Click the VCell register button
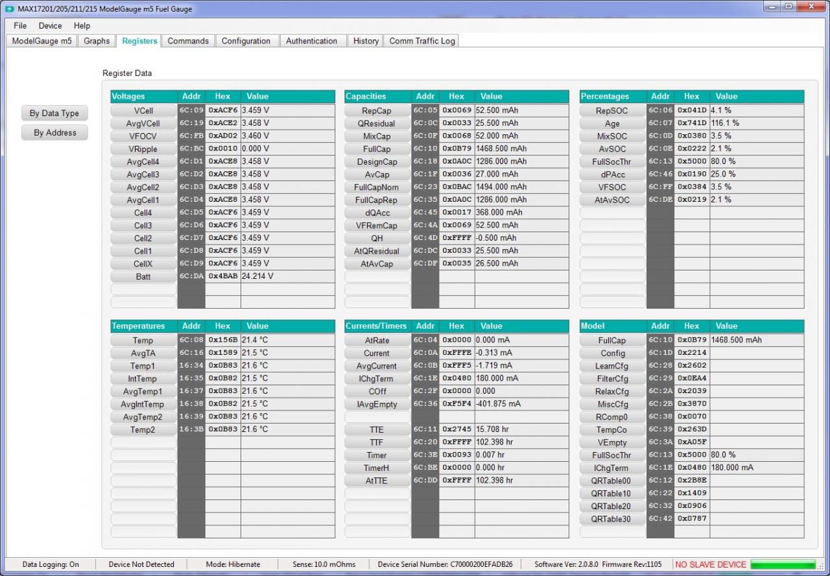 [143, 111]
